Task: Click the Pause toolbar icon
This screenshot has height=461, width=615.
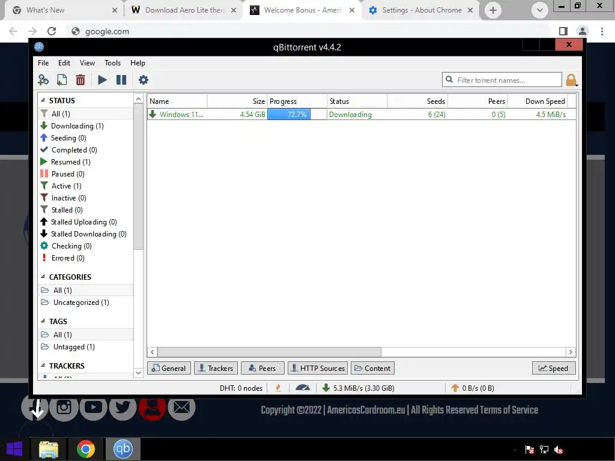Action: [121, 80]
